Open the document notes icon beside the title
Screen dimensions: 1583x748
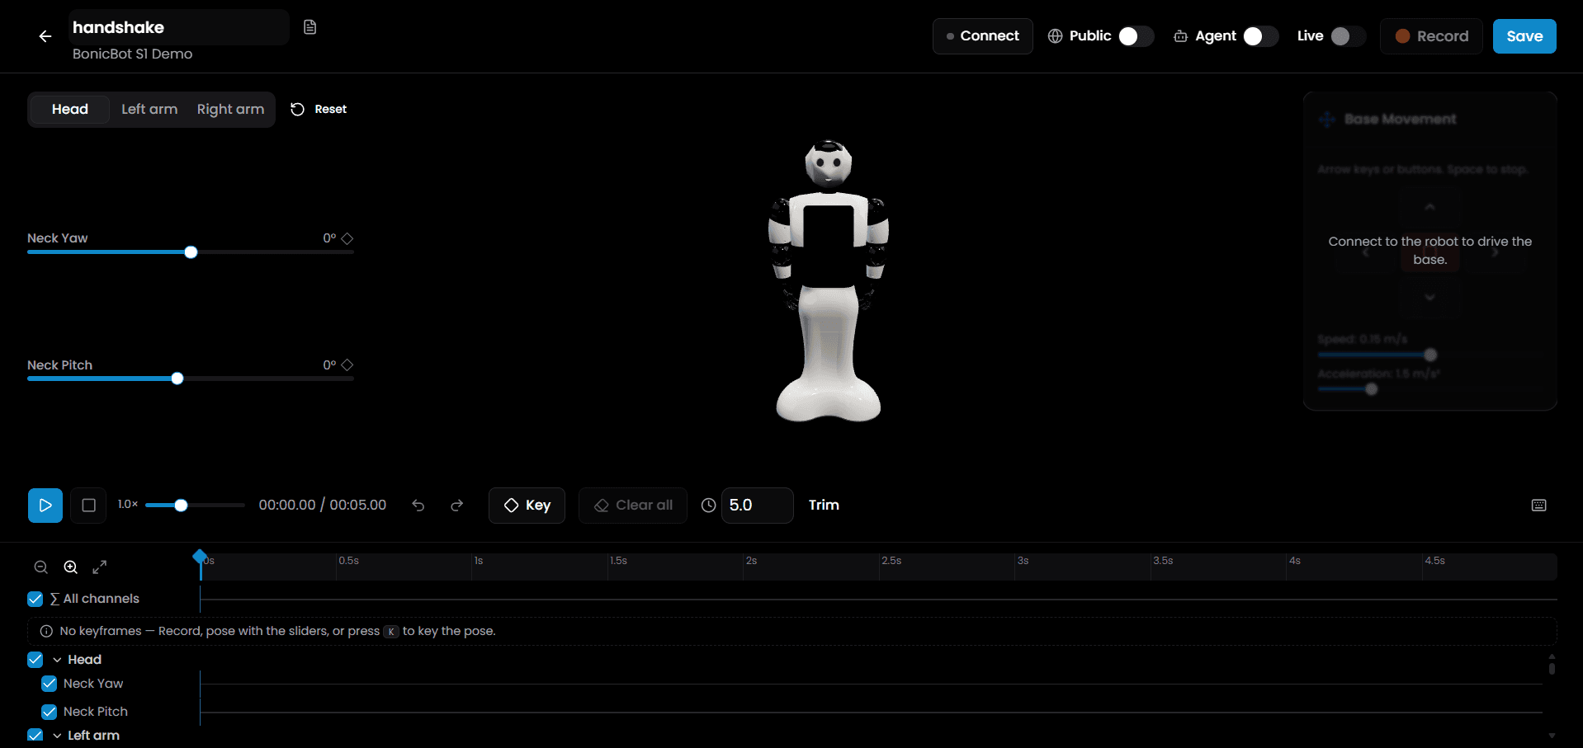pos(310,27)
